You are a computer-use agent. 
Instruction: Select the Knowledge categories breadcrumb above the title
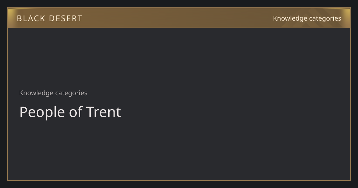[53, 93]
